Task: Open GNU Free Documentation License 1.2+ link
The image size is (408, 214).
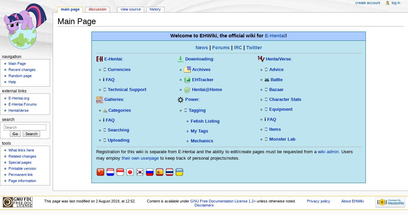Action: coord(223,201)
